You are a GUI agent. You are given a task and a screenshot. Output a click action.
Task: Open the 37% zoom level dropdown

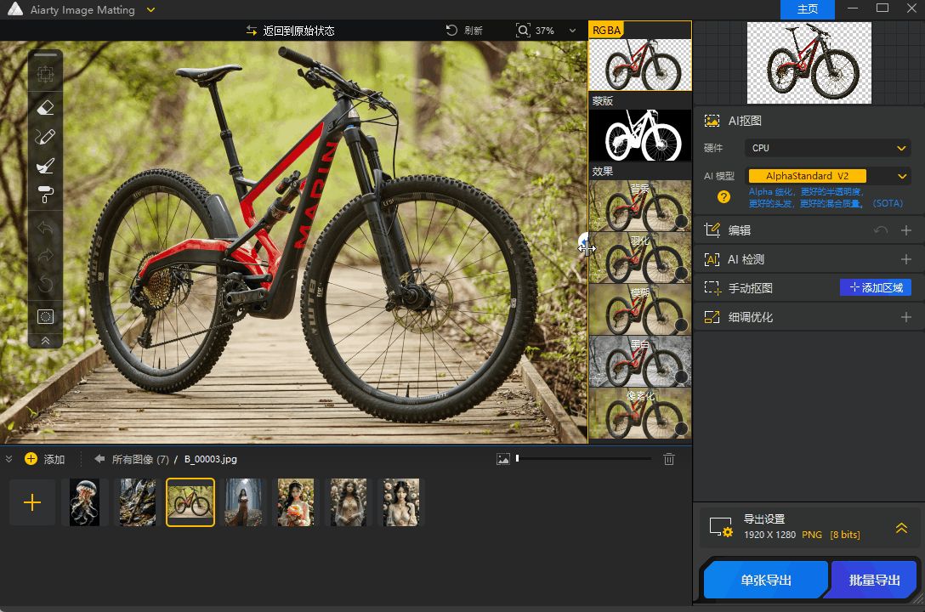click(572, 31)
